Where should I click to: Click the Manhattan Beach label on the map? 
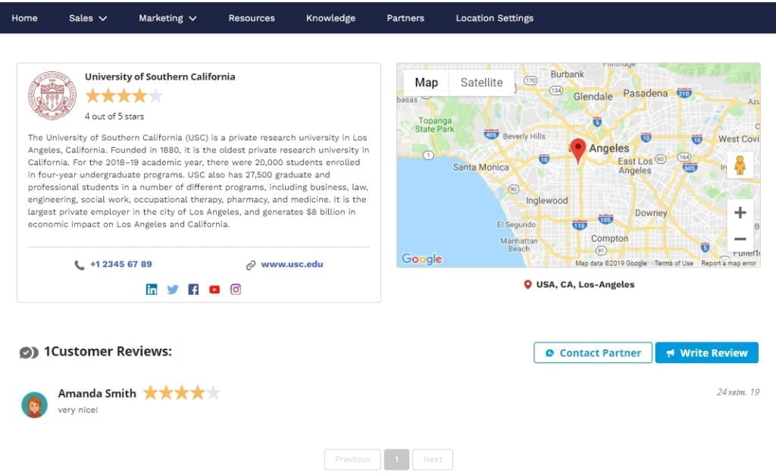pyautogui.click(x=518, y=245)
